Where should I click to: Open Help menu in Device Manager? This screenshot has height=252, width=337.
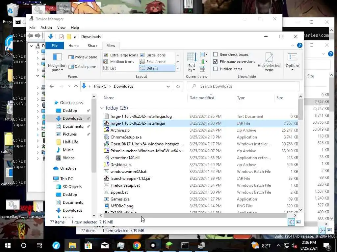(x=75, y=28)
